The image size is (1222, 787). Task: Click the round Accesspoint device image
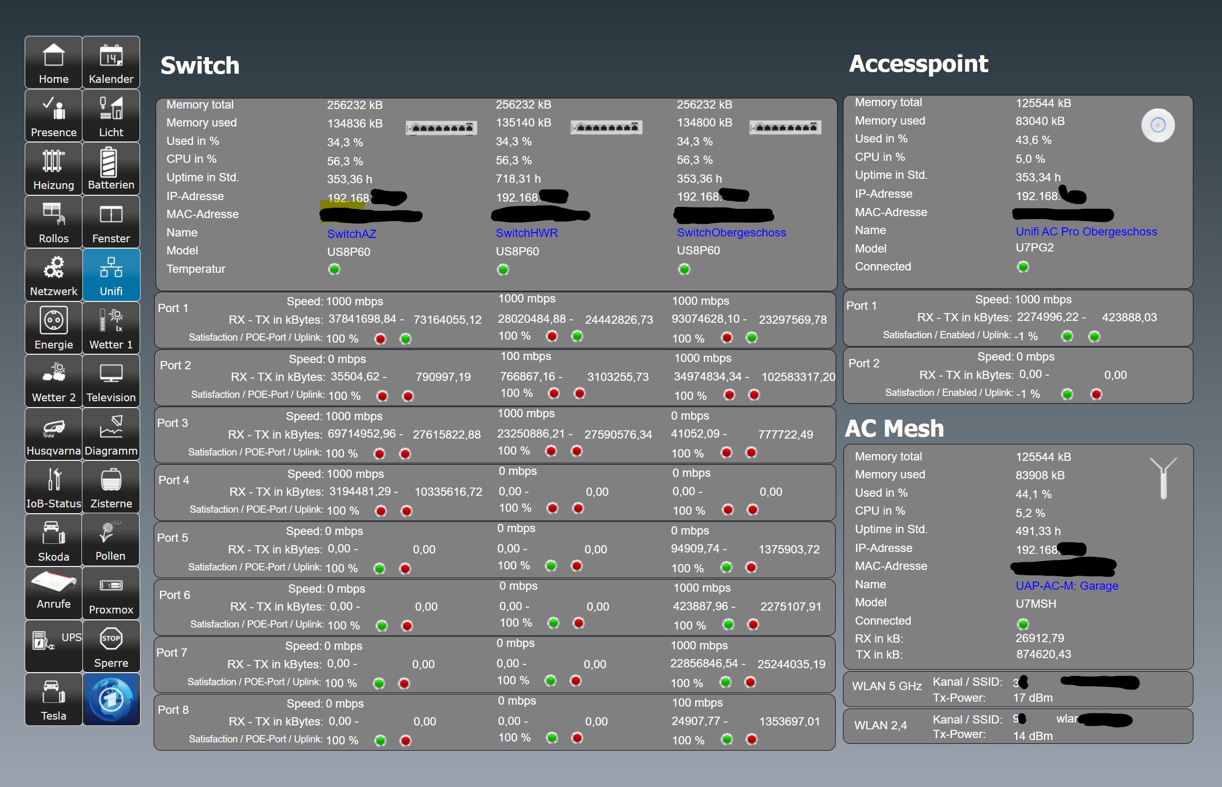point(1158,125)
